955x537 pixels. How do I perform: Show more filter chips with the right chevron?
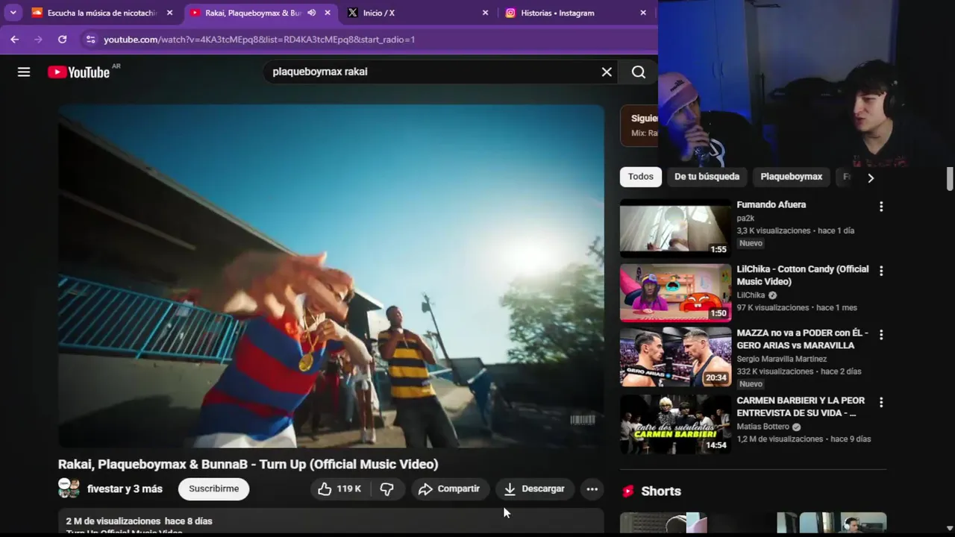pos(870,178)
